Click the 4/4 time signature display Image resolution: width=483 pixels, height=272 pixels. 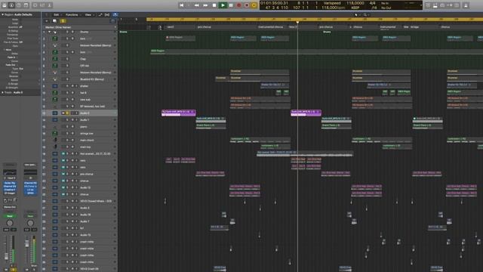(x=372, y=3)
